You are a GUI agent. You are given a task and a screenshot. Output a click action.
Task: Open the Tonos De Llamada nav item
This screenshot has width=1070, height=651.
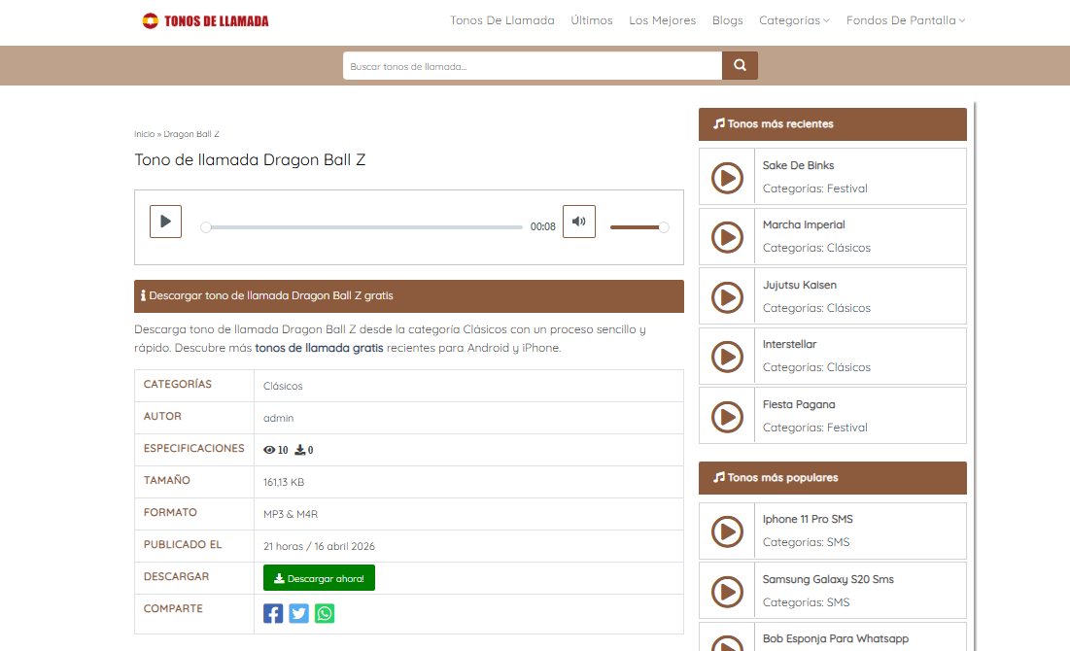[502, 20]
